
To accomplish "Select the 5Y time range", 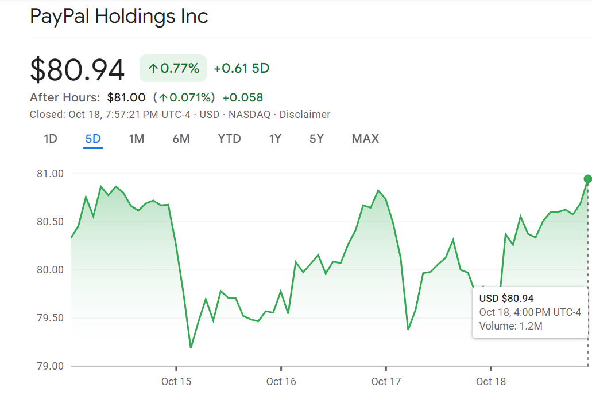I will pos(315,139).
